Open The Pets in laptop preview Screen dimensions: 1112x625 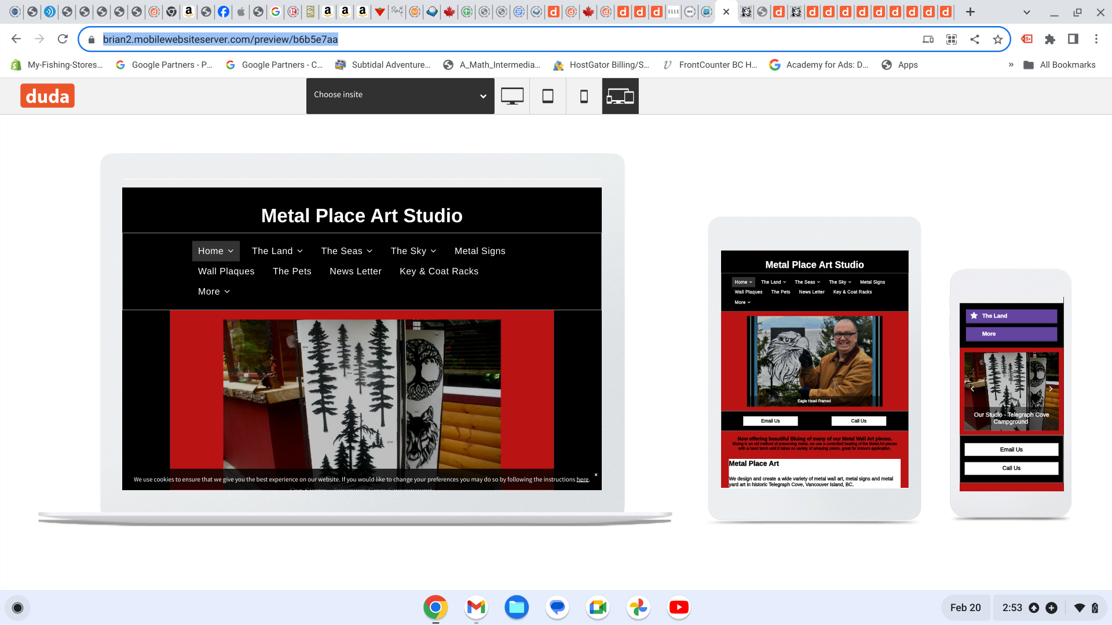[292, 271]
